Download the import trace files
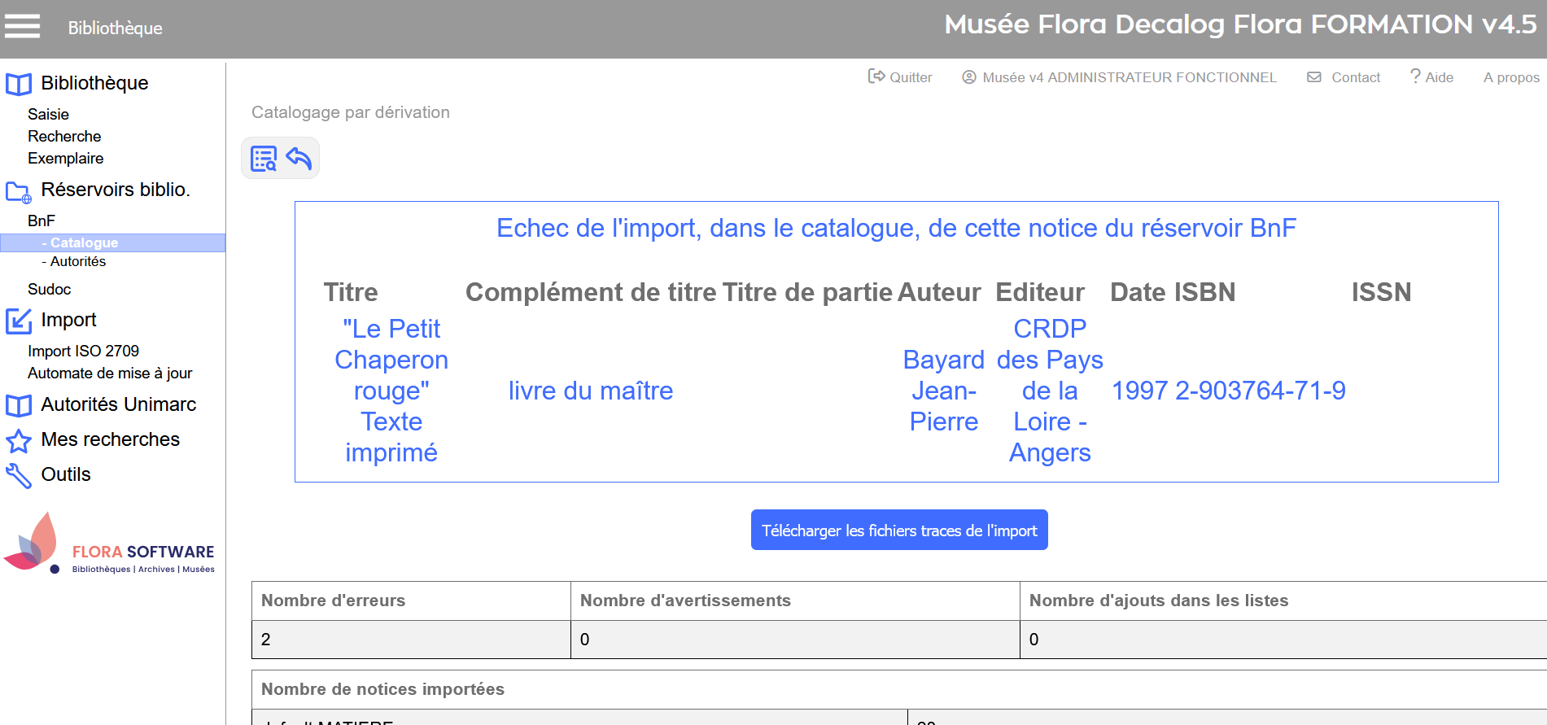Screen dimensions: 1547x725 tap(898, 531)
